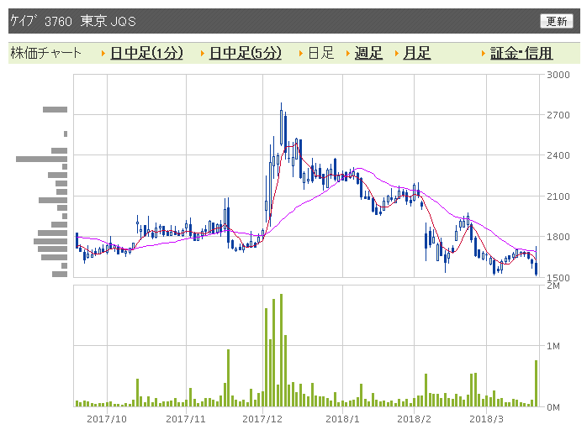The height and width of the screenshot is (440, 587).
Task: Click the 株価チャート section label
Action: 45,53
